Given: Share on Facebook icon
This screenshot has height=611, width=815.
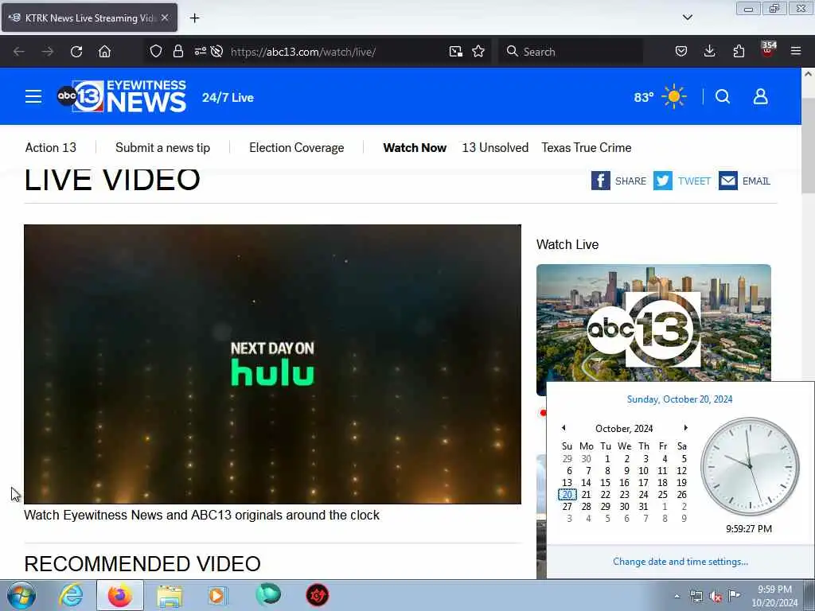Looking at the screenshot, I should pos(600,181).
